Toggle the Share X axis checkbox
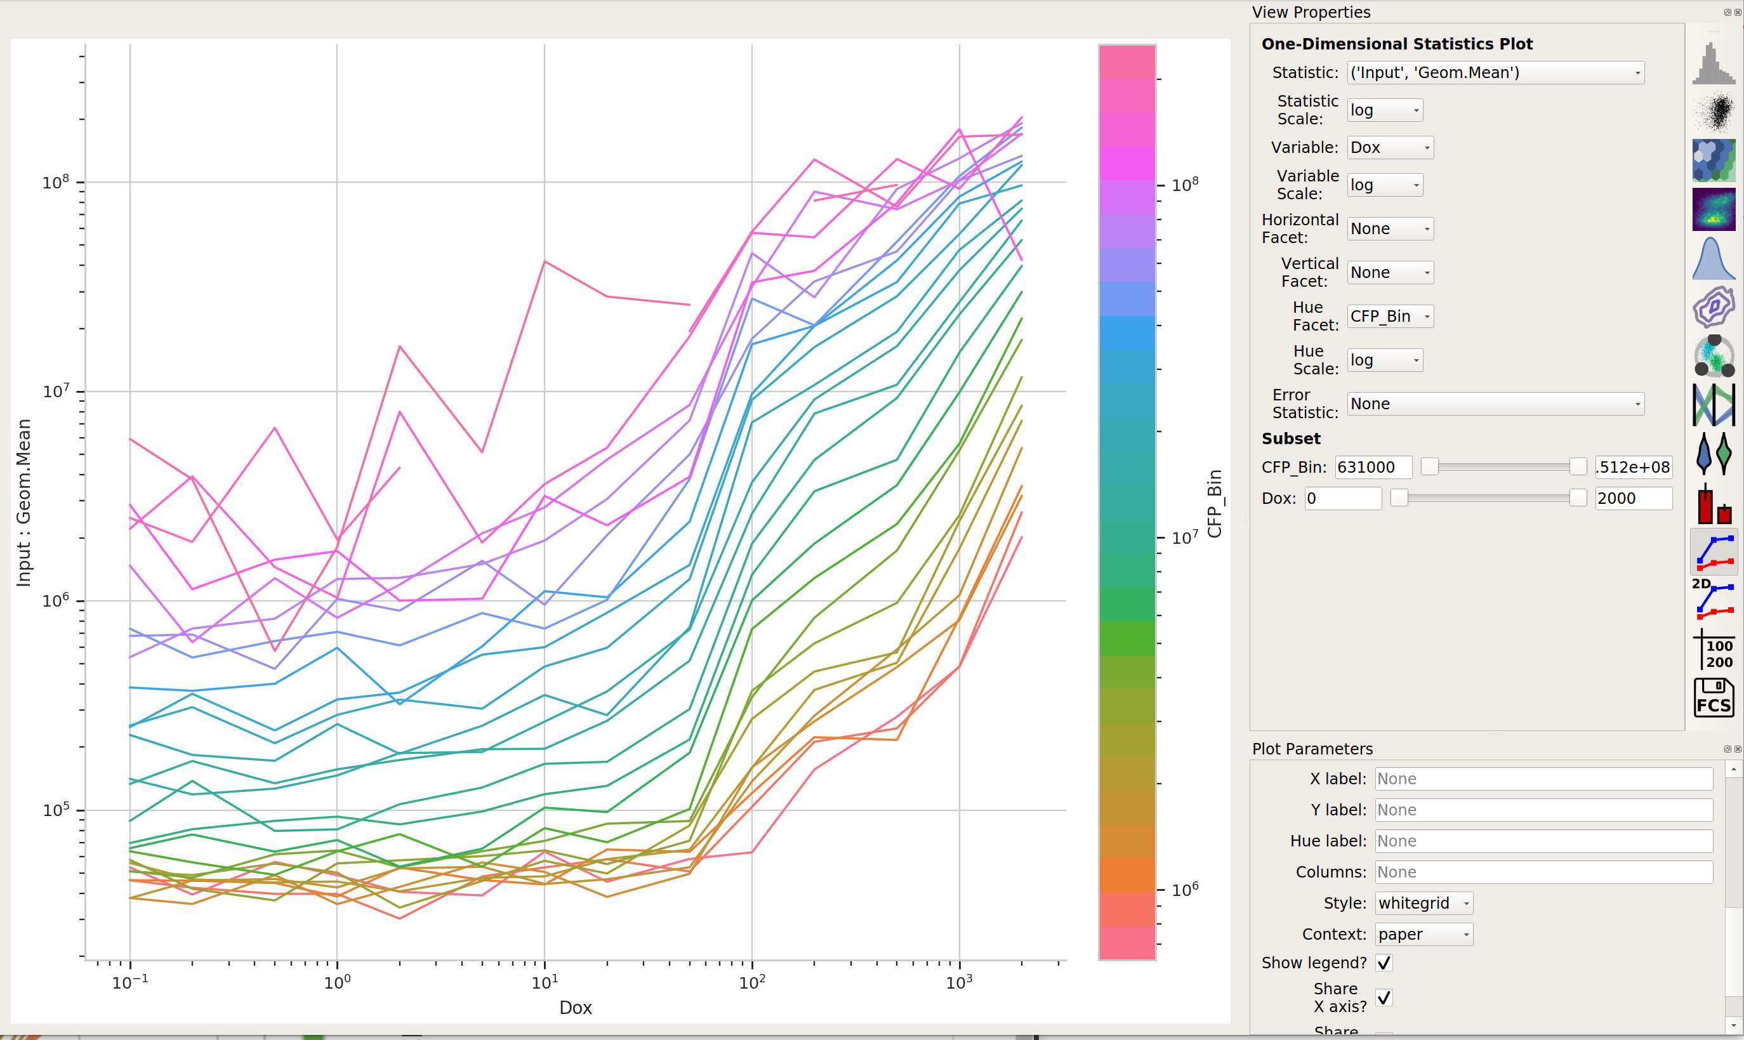1744x1040 pixels. [x=1384, y=997]
